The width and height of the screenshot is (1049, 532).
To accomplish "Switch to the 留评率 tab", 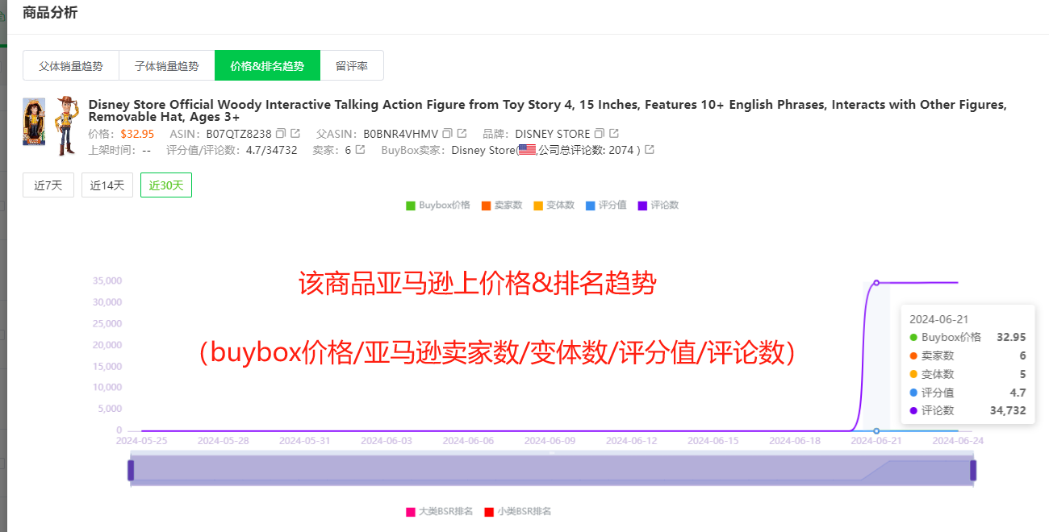I will pos(352,66).
